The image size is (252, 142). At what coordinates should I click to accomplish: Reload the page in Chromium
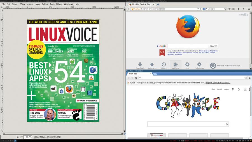(x=136, y=78)
